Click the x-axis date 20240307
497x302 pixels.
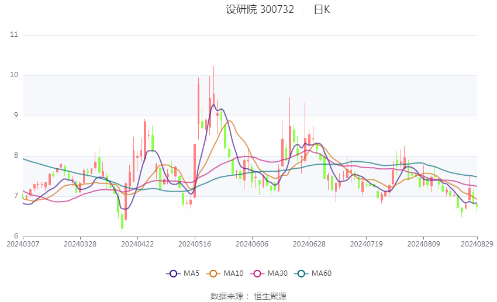[23, 244]
